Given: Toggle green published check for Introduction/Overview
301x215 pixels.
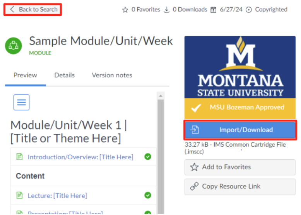Looking at the screenshot, I should (147, 157).
